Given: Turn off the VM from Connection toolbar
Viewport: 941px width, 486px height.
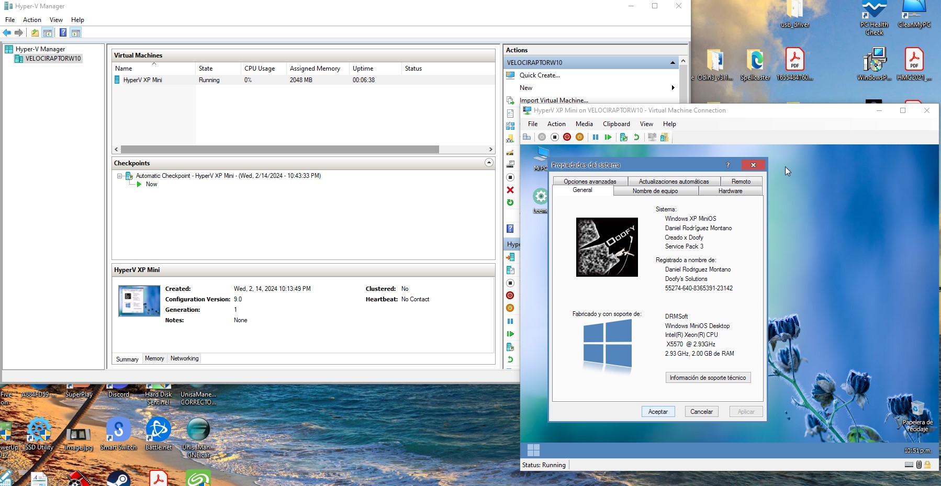Looking at the screenshot, I should coord(555,137).
